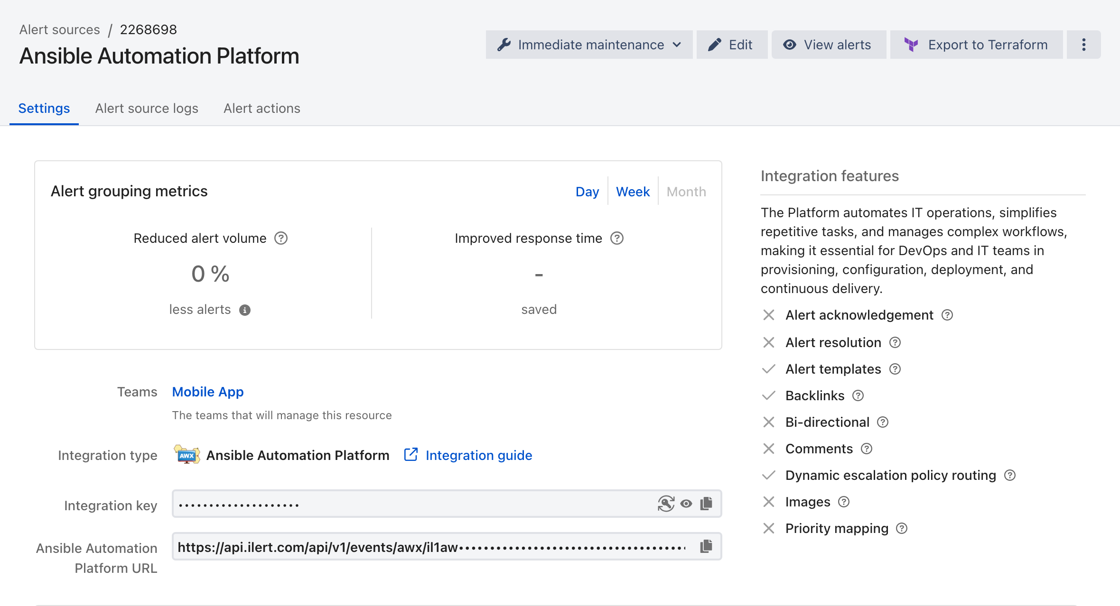Click Dynamic escalation policy routing label
The height and width of the screenshot is (606, 1120).
[x=891, y=475]
